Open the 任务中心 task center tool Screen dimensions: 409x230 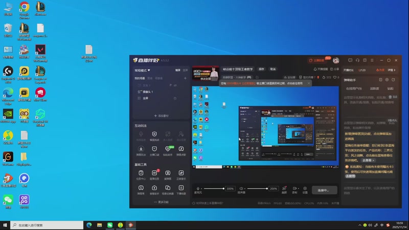coord(141,175)
